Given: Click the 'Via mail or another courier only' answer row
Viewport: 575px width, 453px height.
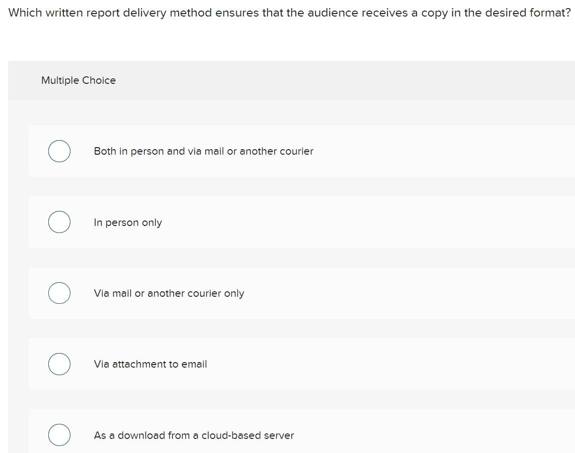Looking at the screenshot, I should click(169, 293).
